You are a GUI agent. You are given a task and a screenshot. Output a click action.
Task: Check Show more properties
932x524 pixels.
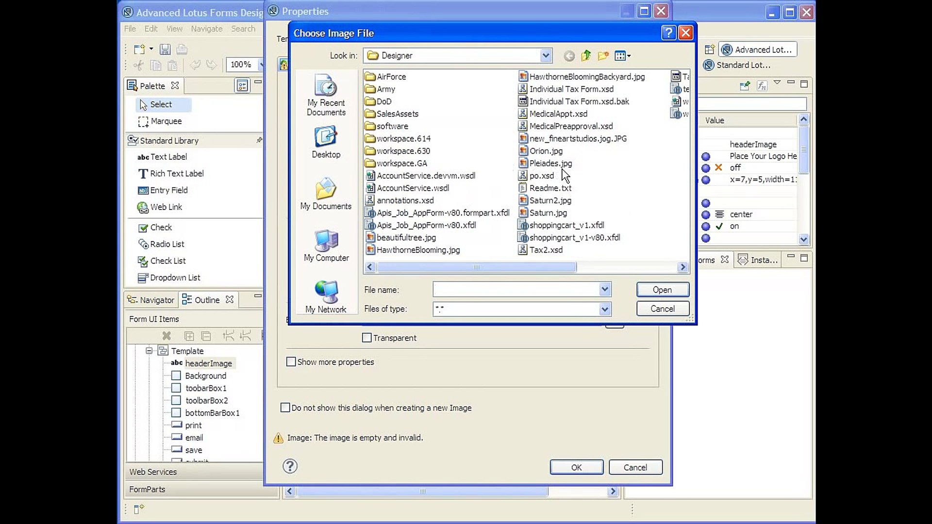coord(291,362)
